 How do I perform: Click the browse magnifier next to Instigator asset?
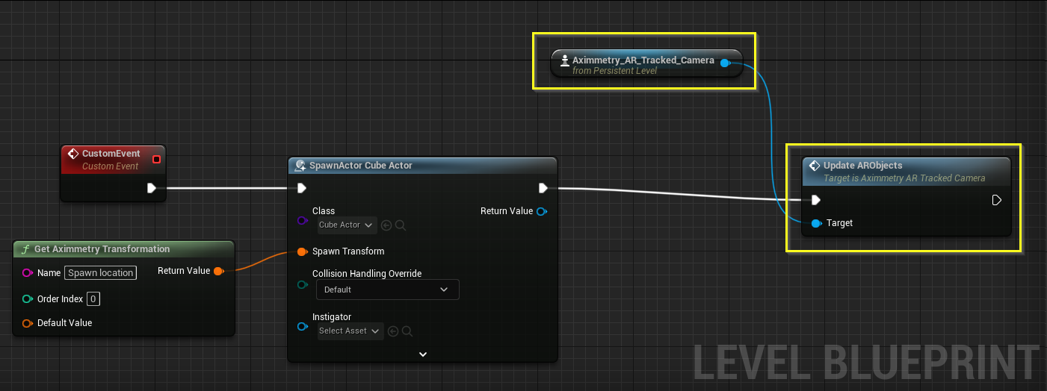tap(407, 331)
